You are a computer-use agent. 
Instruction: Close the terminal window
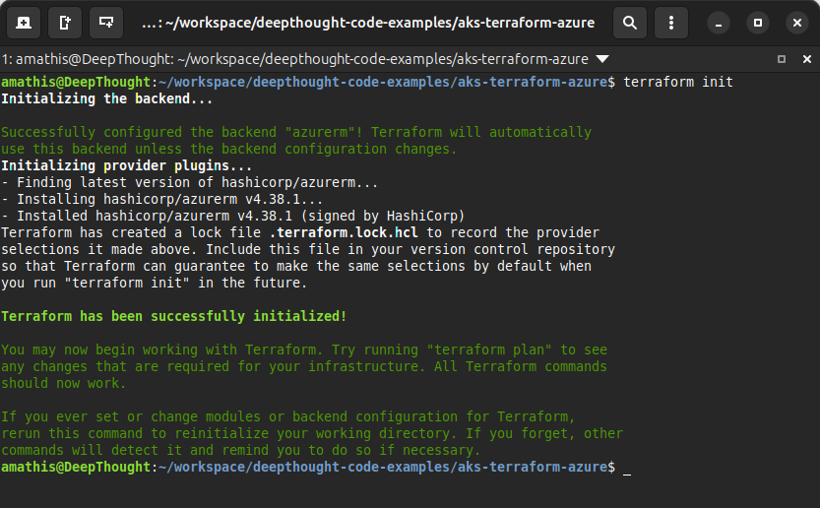tap(797, 23)
